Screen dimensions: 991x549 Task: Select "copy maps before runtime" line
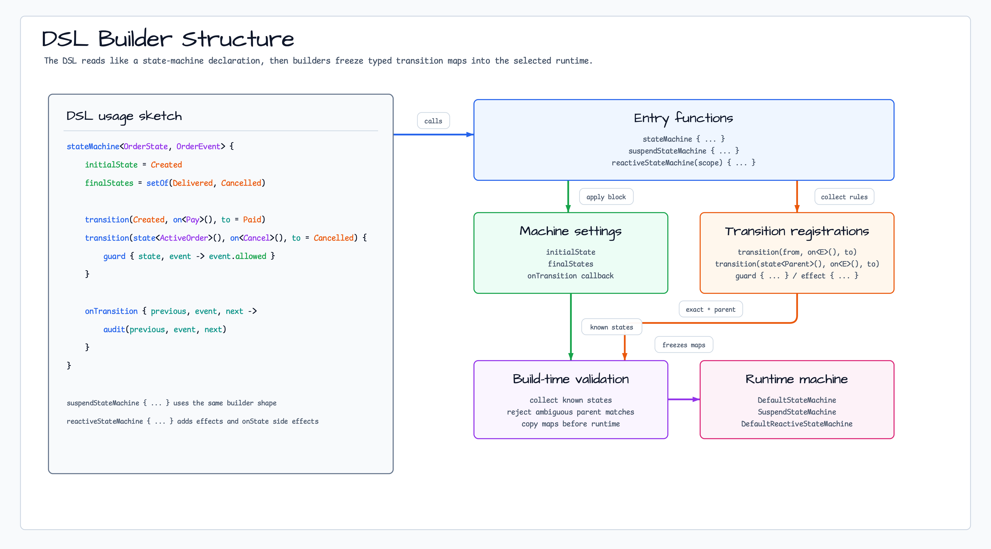571,424
